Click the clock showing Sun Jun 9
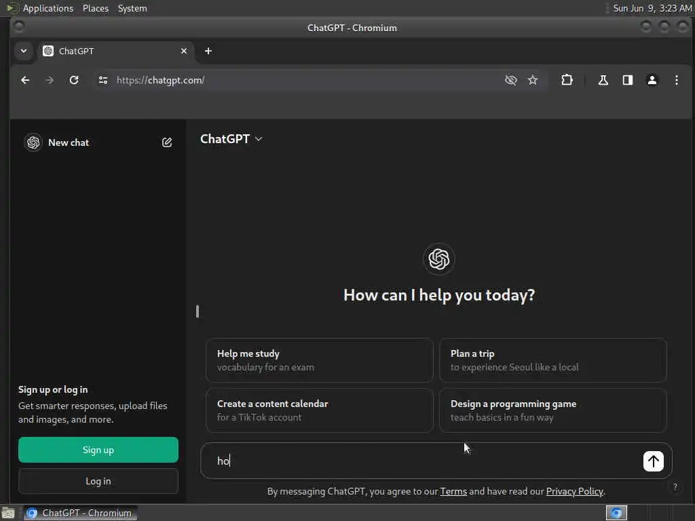Viewport: 695px width, 521px height. pyautogui.click(x=652, y=8)
